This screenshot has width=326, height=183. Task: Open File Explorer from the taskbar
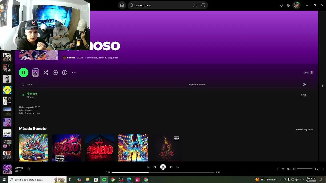(88, 180)
